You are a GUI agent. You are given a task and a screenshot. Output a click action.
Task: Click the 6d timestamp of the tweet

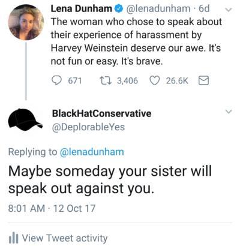point(204,8)
